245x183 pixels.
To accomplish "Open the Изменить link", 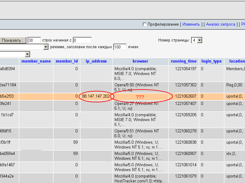I will click(191, 24).
